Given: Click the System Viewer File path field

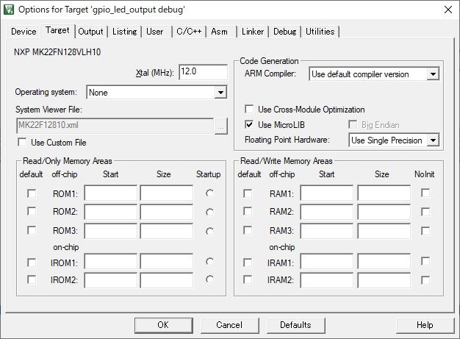Looking at the screenshot, I should (115, 126).
